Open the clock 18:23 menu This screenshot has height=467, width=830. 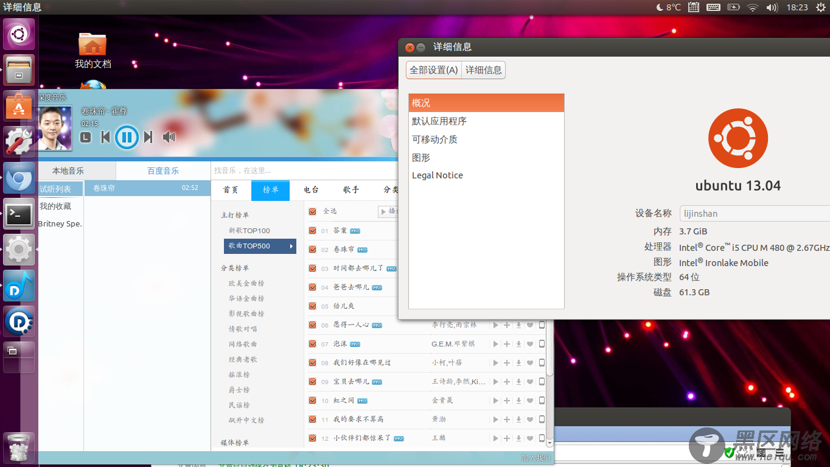[797, 7]
